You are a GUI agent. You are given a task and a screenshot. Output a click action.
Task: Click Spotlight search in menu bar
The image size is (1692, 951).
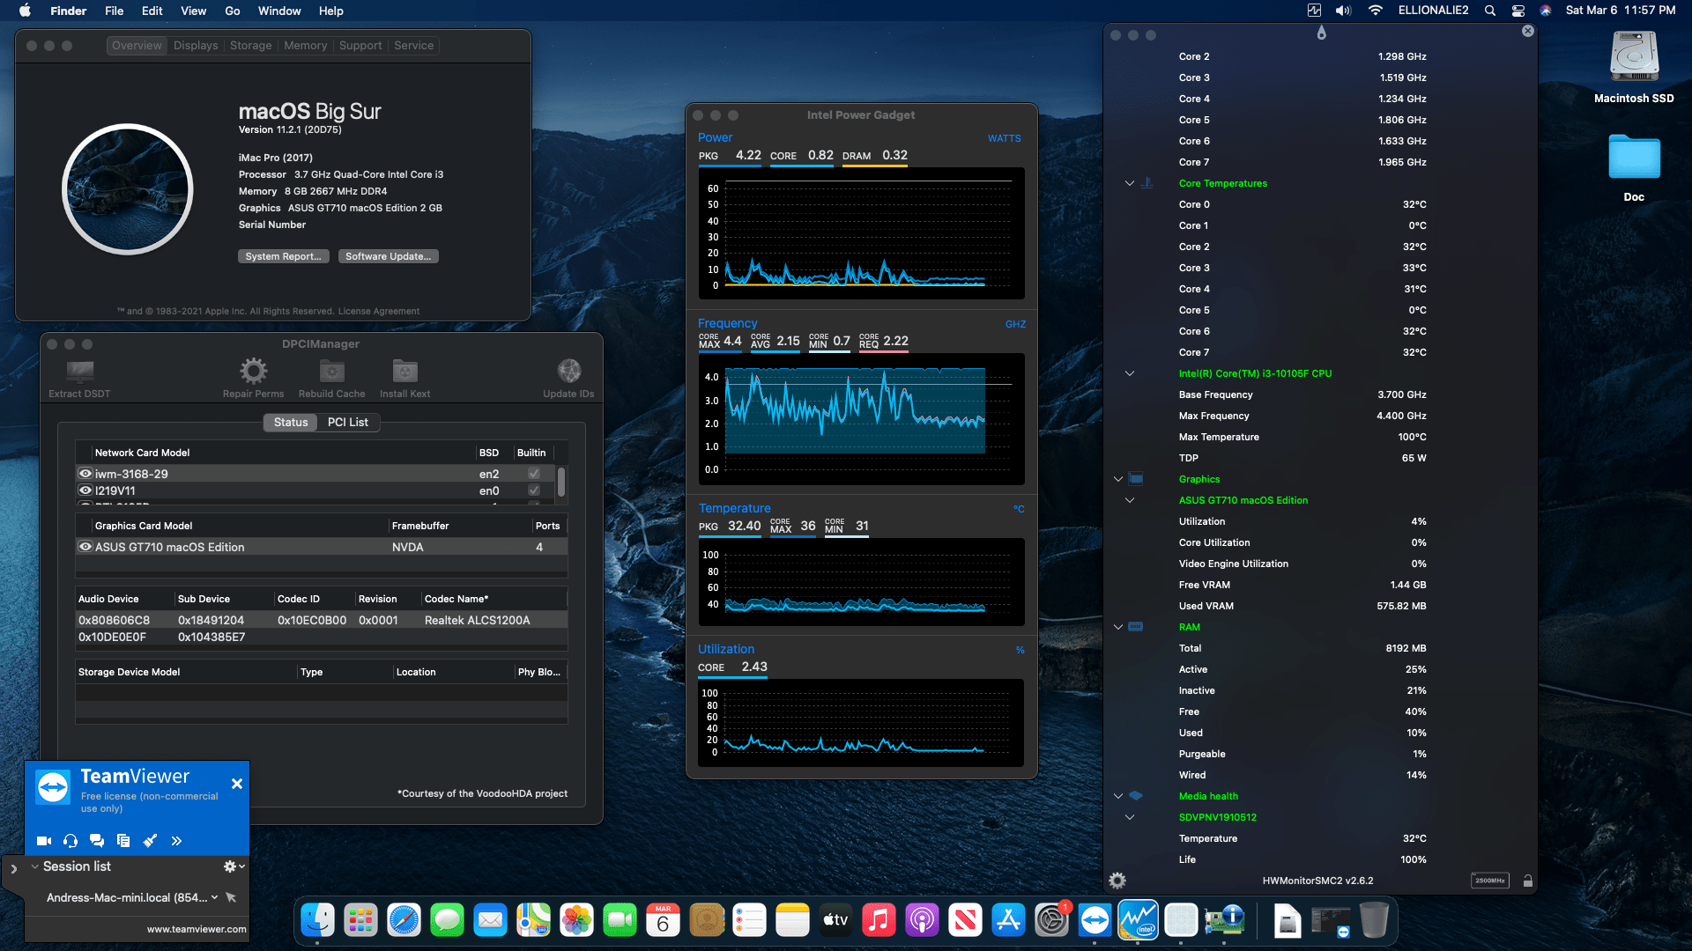[x=1490, y=11]
